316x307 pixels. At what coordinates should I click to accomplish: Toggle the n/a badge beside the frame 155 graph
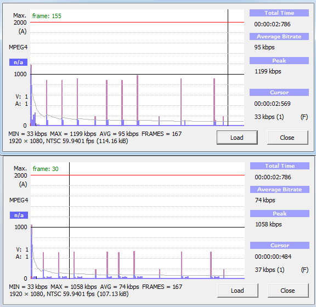pos(18,62)
